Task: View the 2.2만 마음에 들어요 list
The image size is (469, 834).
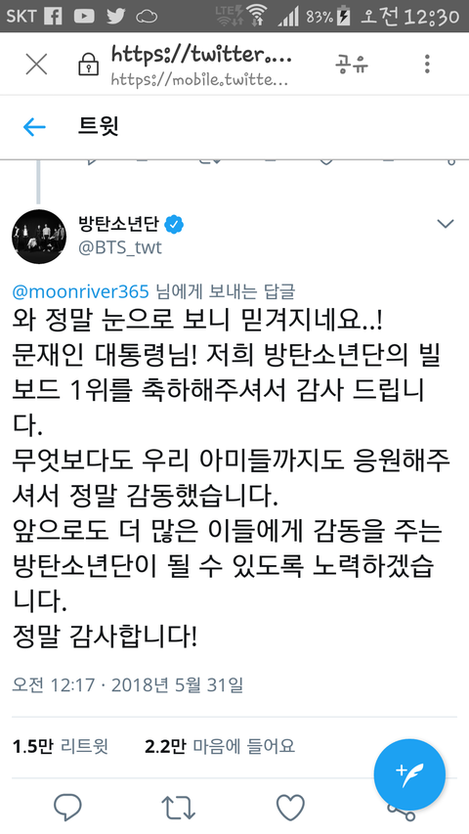Action: pyautogui.click(x=220, y=746)
